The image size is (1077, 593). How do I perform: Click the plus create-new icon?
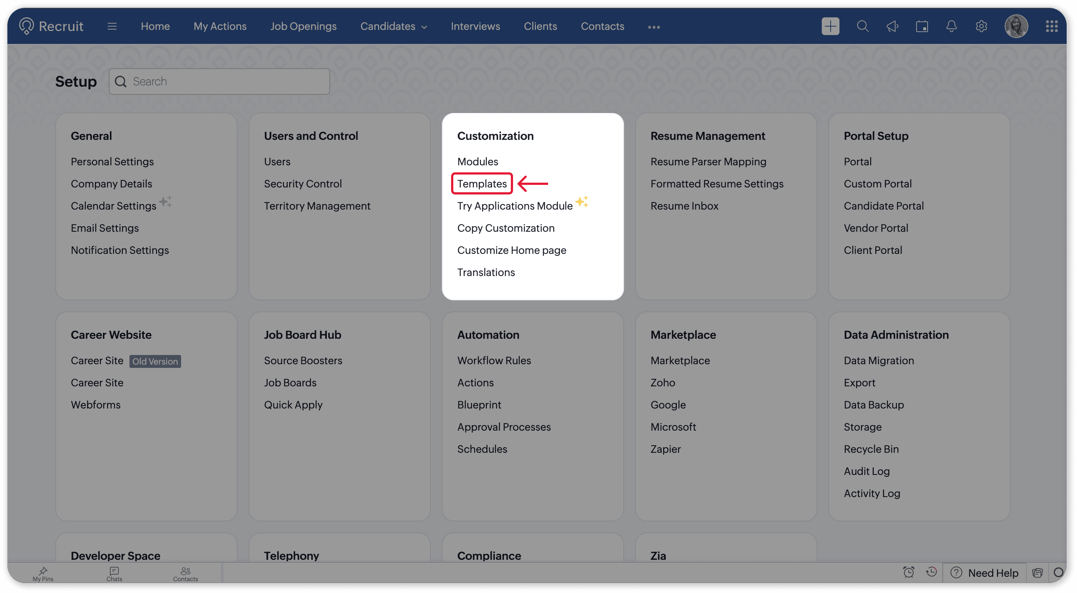tap(830, 26)
